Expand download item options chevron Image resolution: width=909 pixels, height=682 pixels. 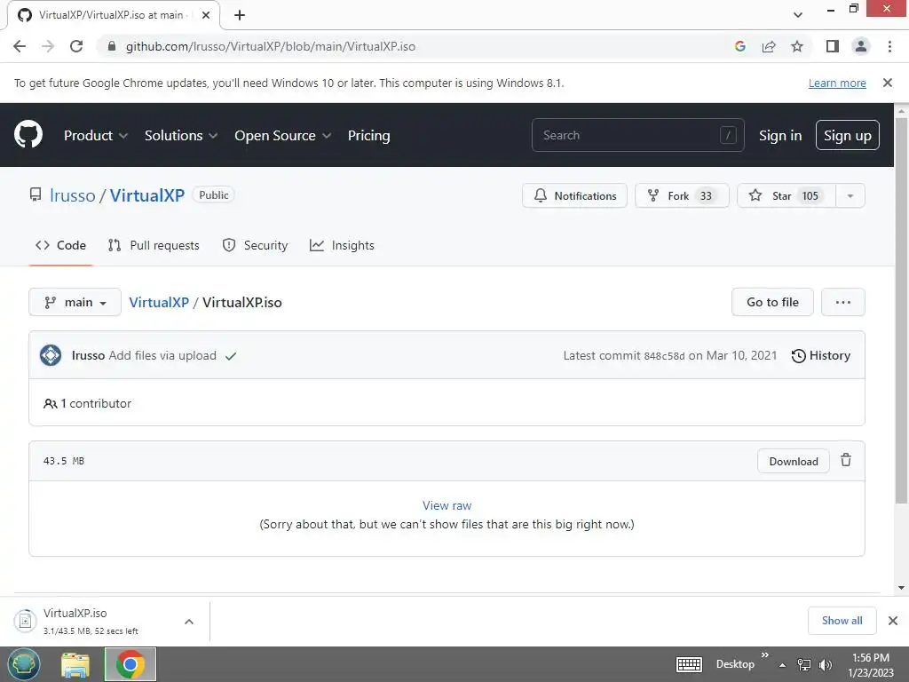[189, 622]
